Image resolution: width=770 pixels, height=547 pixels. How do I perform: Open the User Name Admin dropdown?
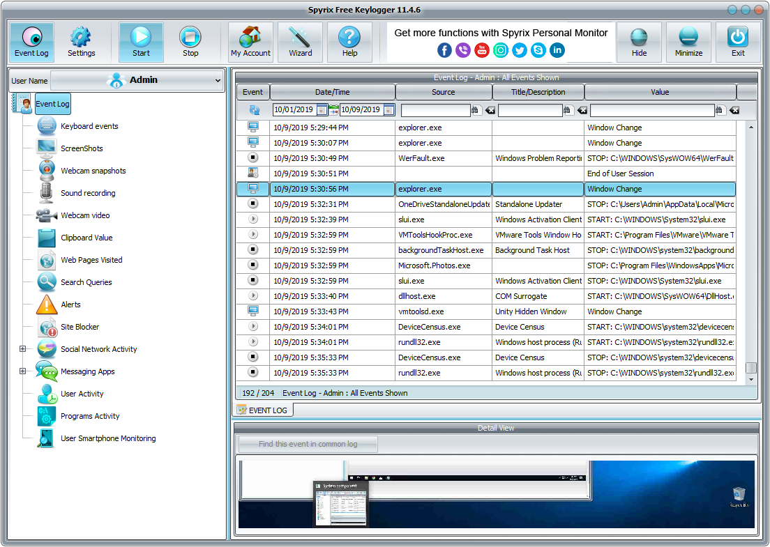click(x=137, y=80)
